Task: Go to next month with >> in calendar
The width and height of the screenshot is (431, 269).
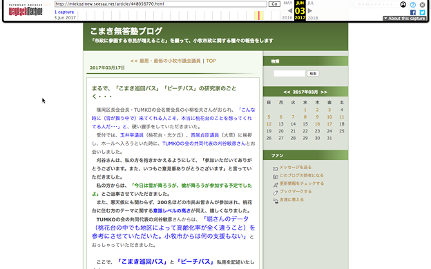Action: pos(324,92)
